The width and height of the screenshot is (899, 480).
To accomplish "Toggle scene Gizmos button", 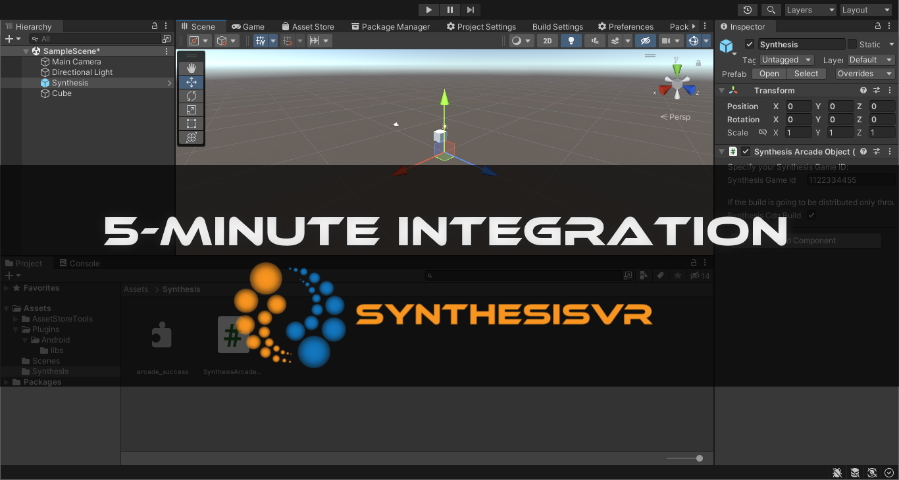I will pyautogui.click(x=693, y=41).
